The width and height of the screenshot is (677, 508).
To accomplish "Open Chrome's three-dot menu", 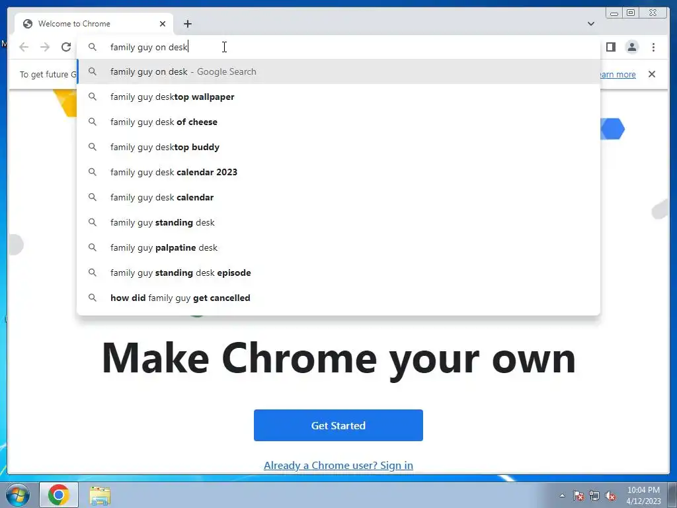I will (x=653, y=47).
